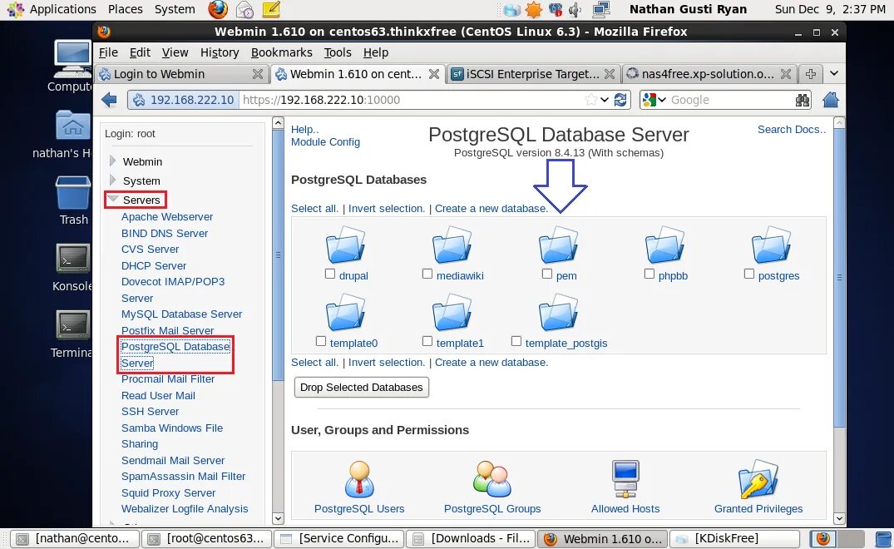Expand the Webmin sidebar category
The width and height of the screenshot is (894, 549).
112,161
